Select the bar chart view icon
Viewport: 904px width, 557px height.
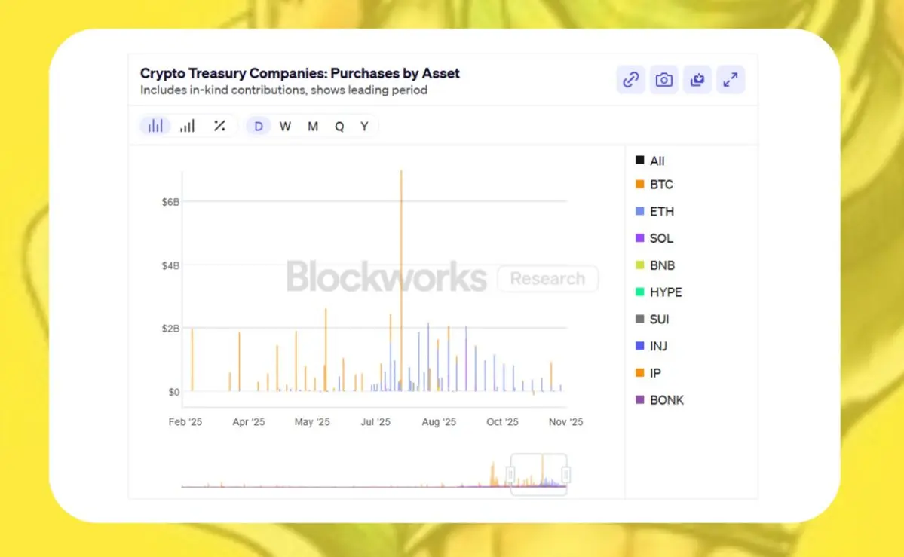155,126
